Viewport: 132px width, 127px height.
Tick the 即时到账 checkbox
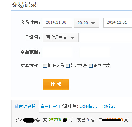pyautogui.click(x=67, y=66)
